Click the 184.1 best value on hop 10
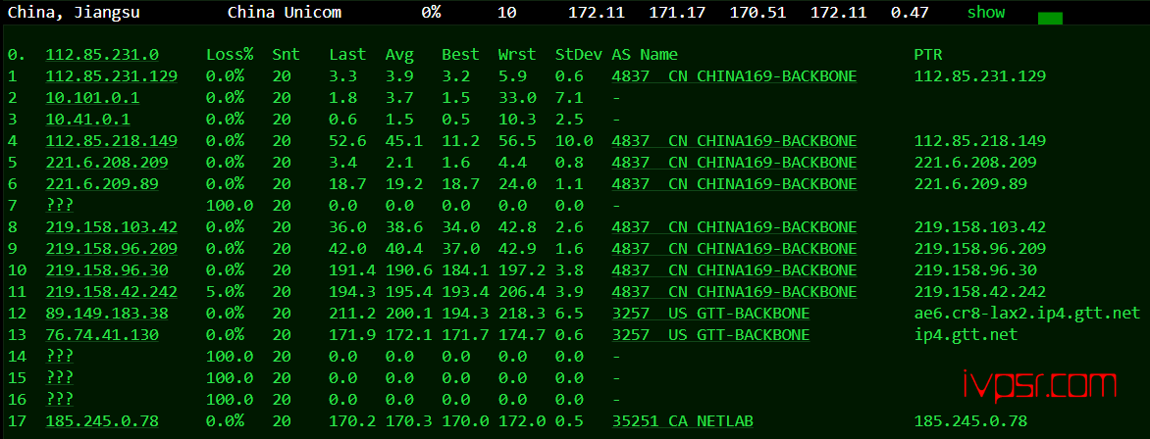 [465, 271]
